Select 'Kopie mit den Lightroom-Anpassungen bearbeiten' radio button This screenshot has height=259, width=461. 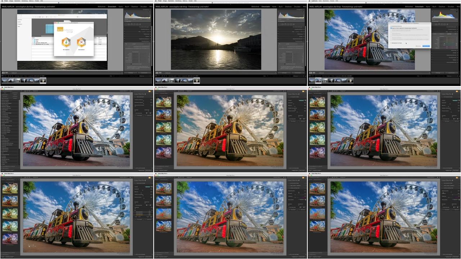392,28
